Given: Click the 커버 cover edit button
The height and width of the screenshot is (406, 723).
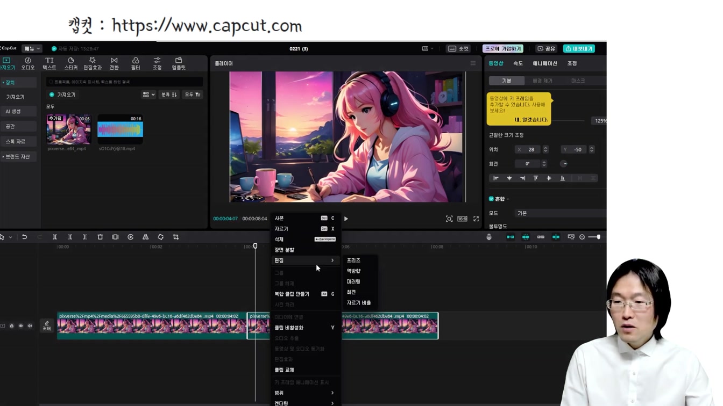Looking at the screenshot, I should tap(47, 325).
